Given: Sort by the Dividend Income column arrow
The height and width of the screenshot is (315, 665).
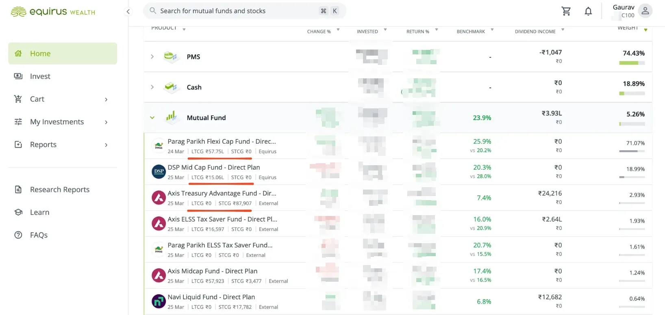Looking at the screenshot, I should 563,30.
